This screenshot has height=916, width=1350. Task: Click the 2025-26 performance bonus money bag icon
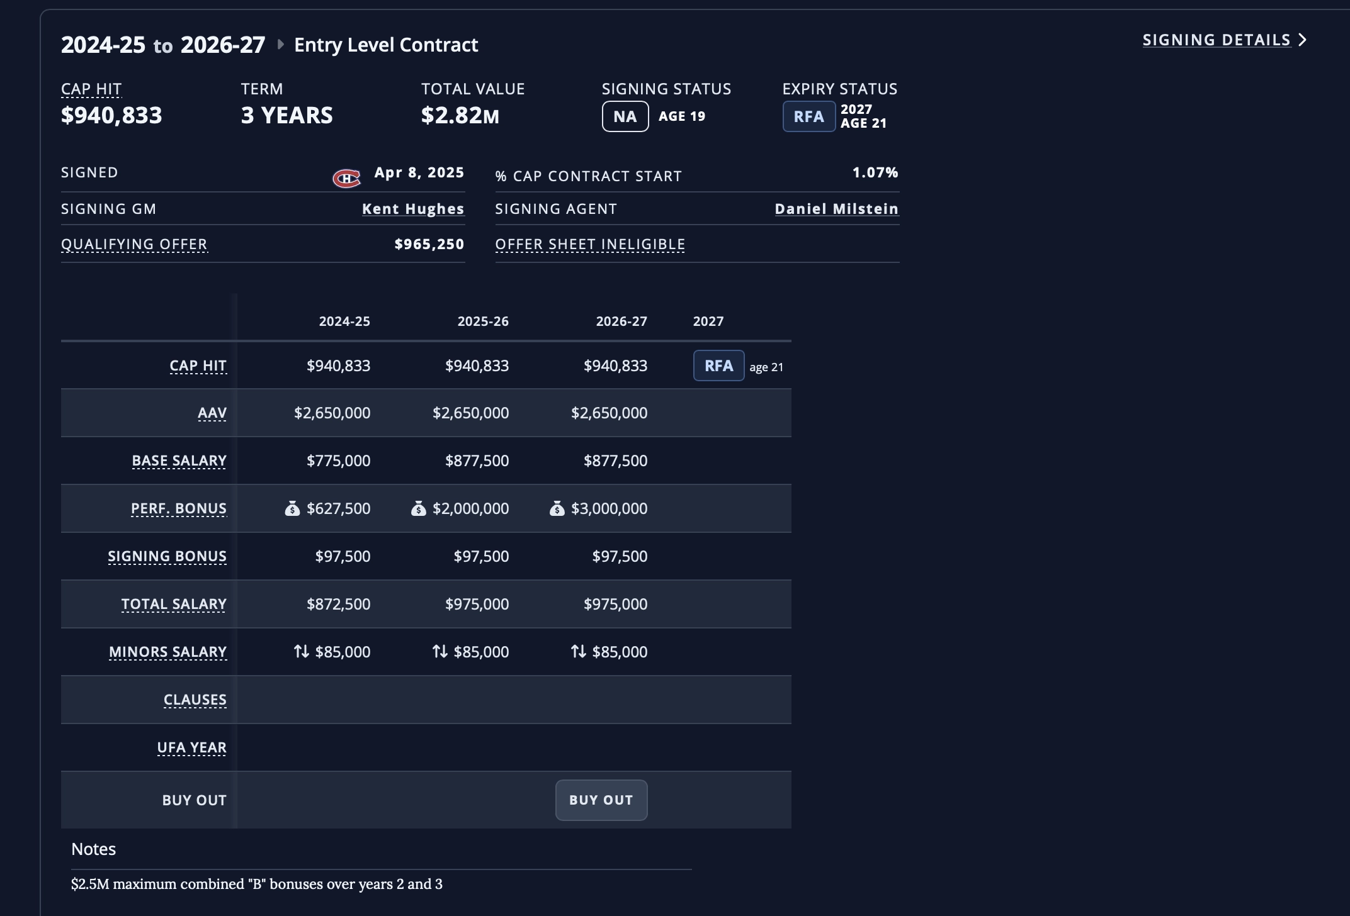tap(418, 508)
